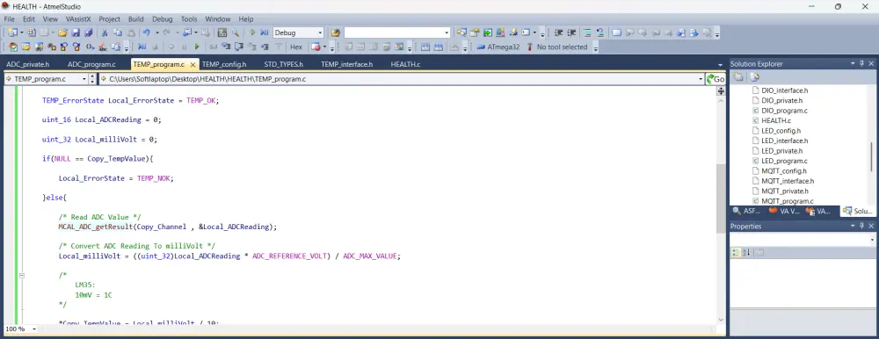Switch to STD_TYPES.h tab
Screen dimensions: 879x339
click(284, 64)
